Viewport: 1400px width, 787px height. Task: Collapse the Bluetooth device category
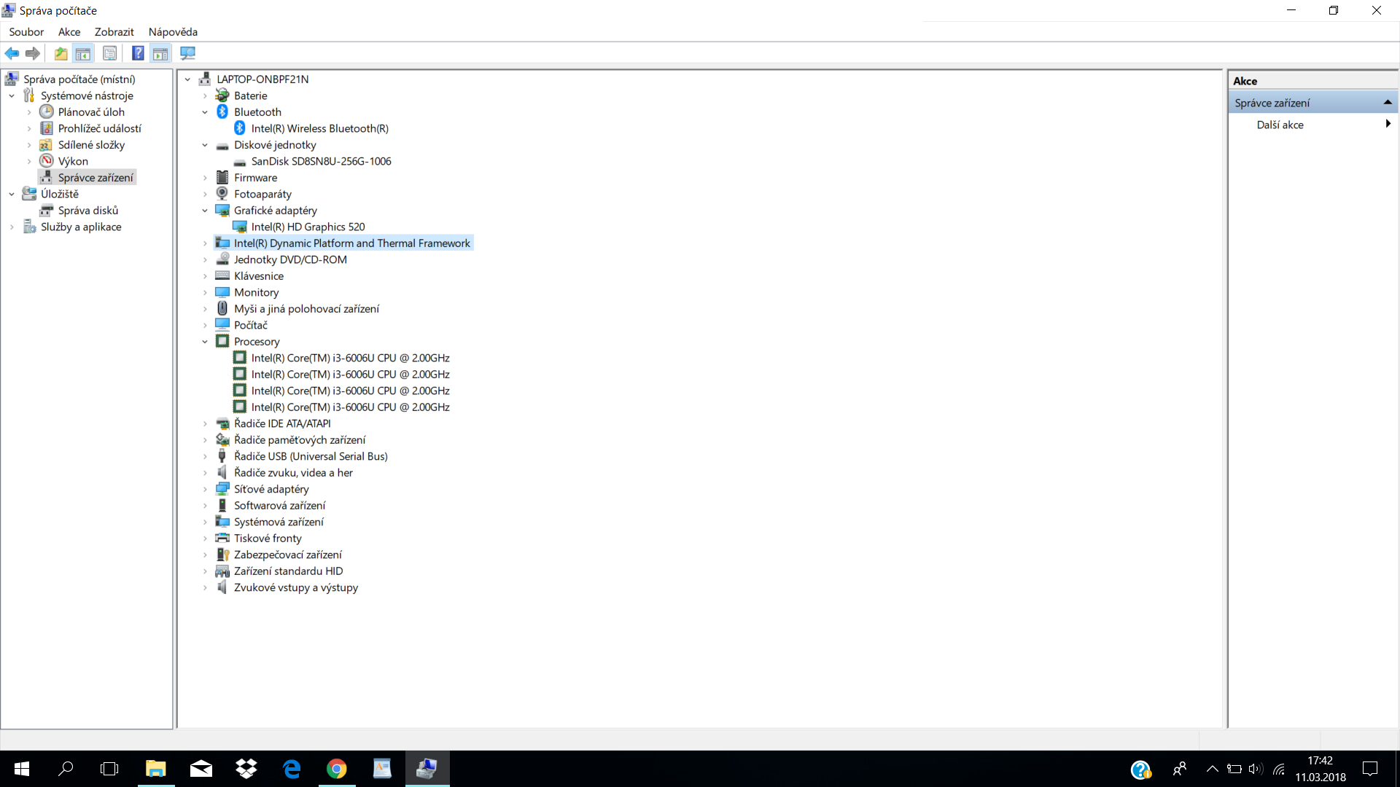coord(205,112)
